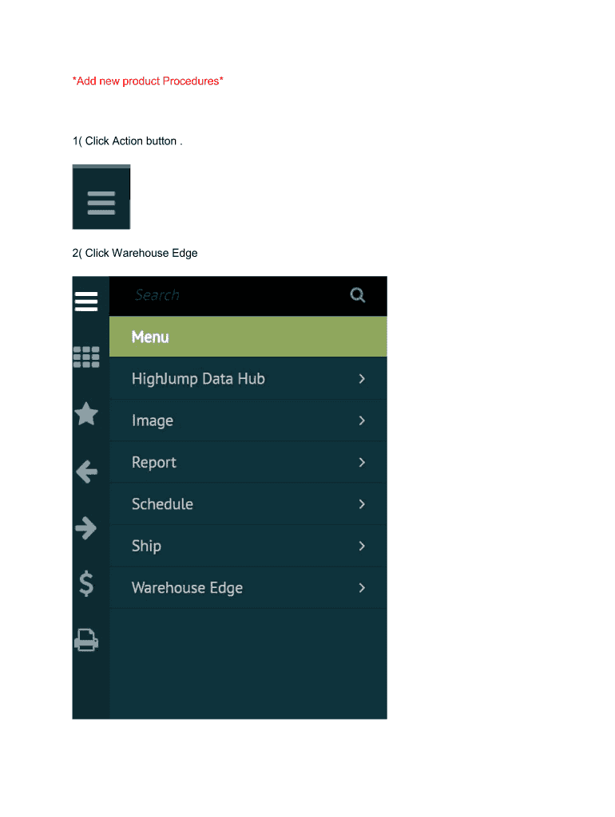
Task: Open HighJump Data Hub menu item
Action: (x=248, y=378)
